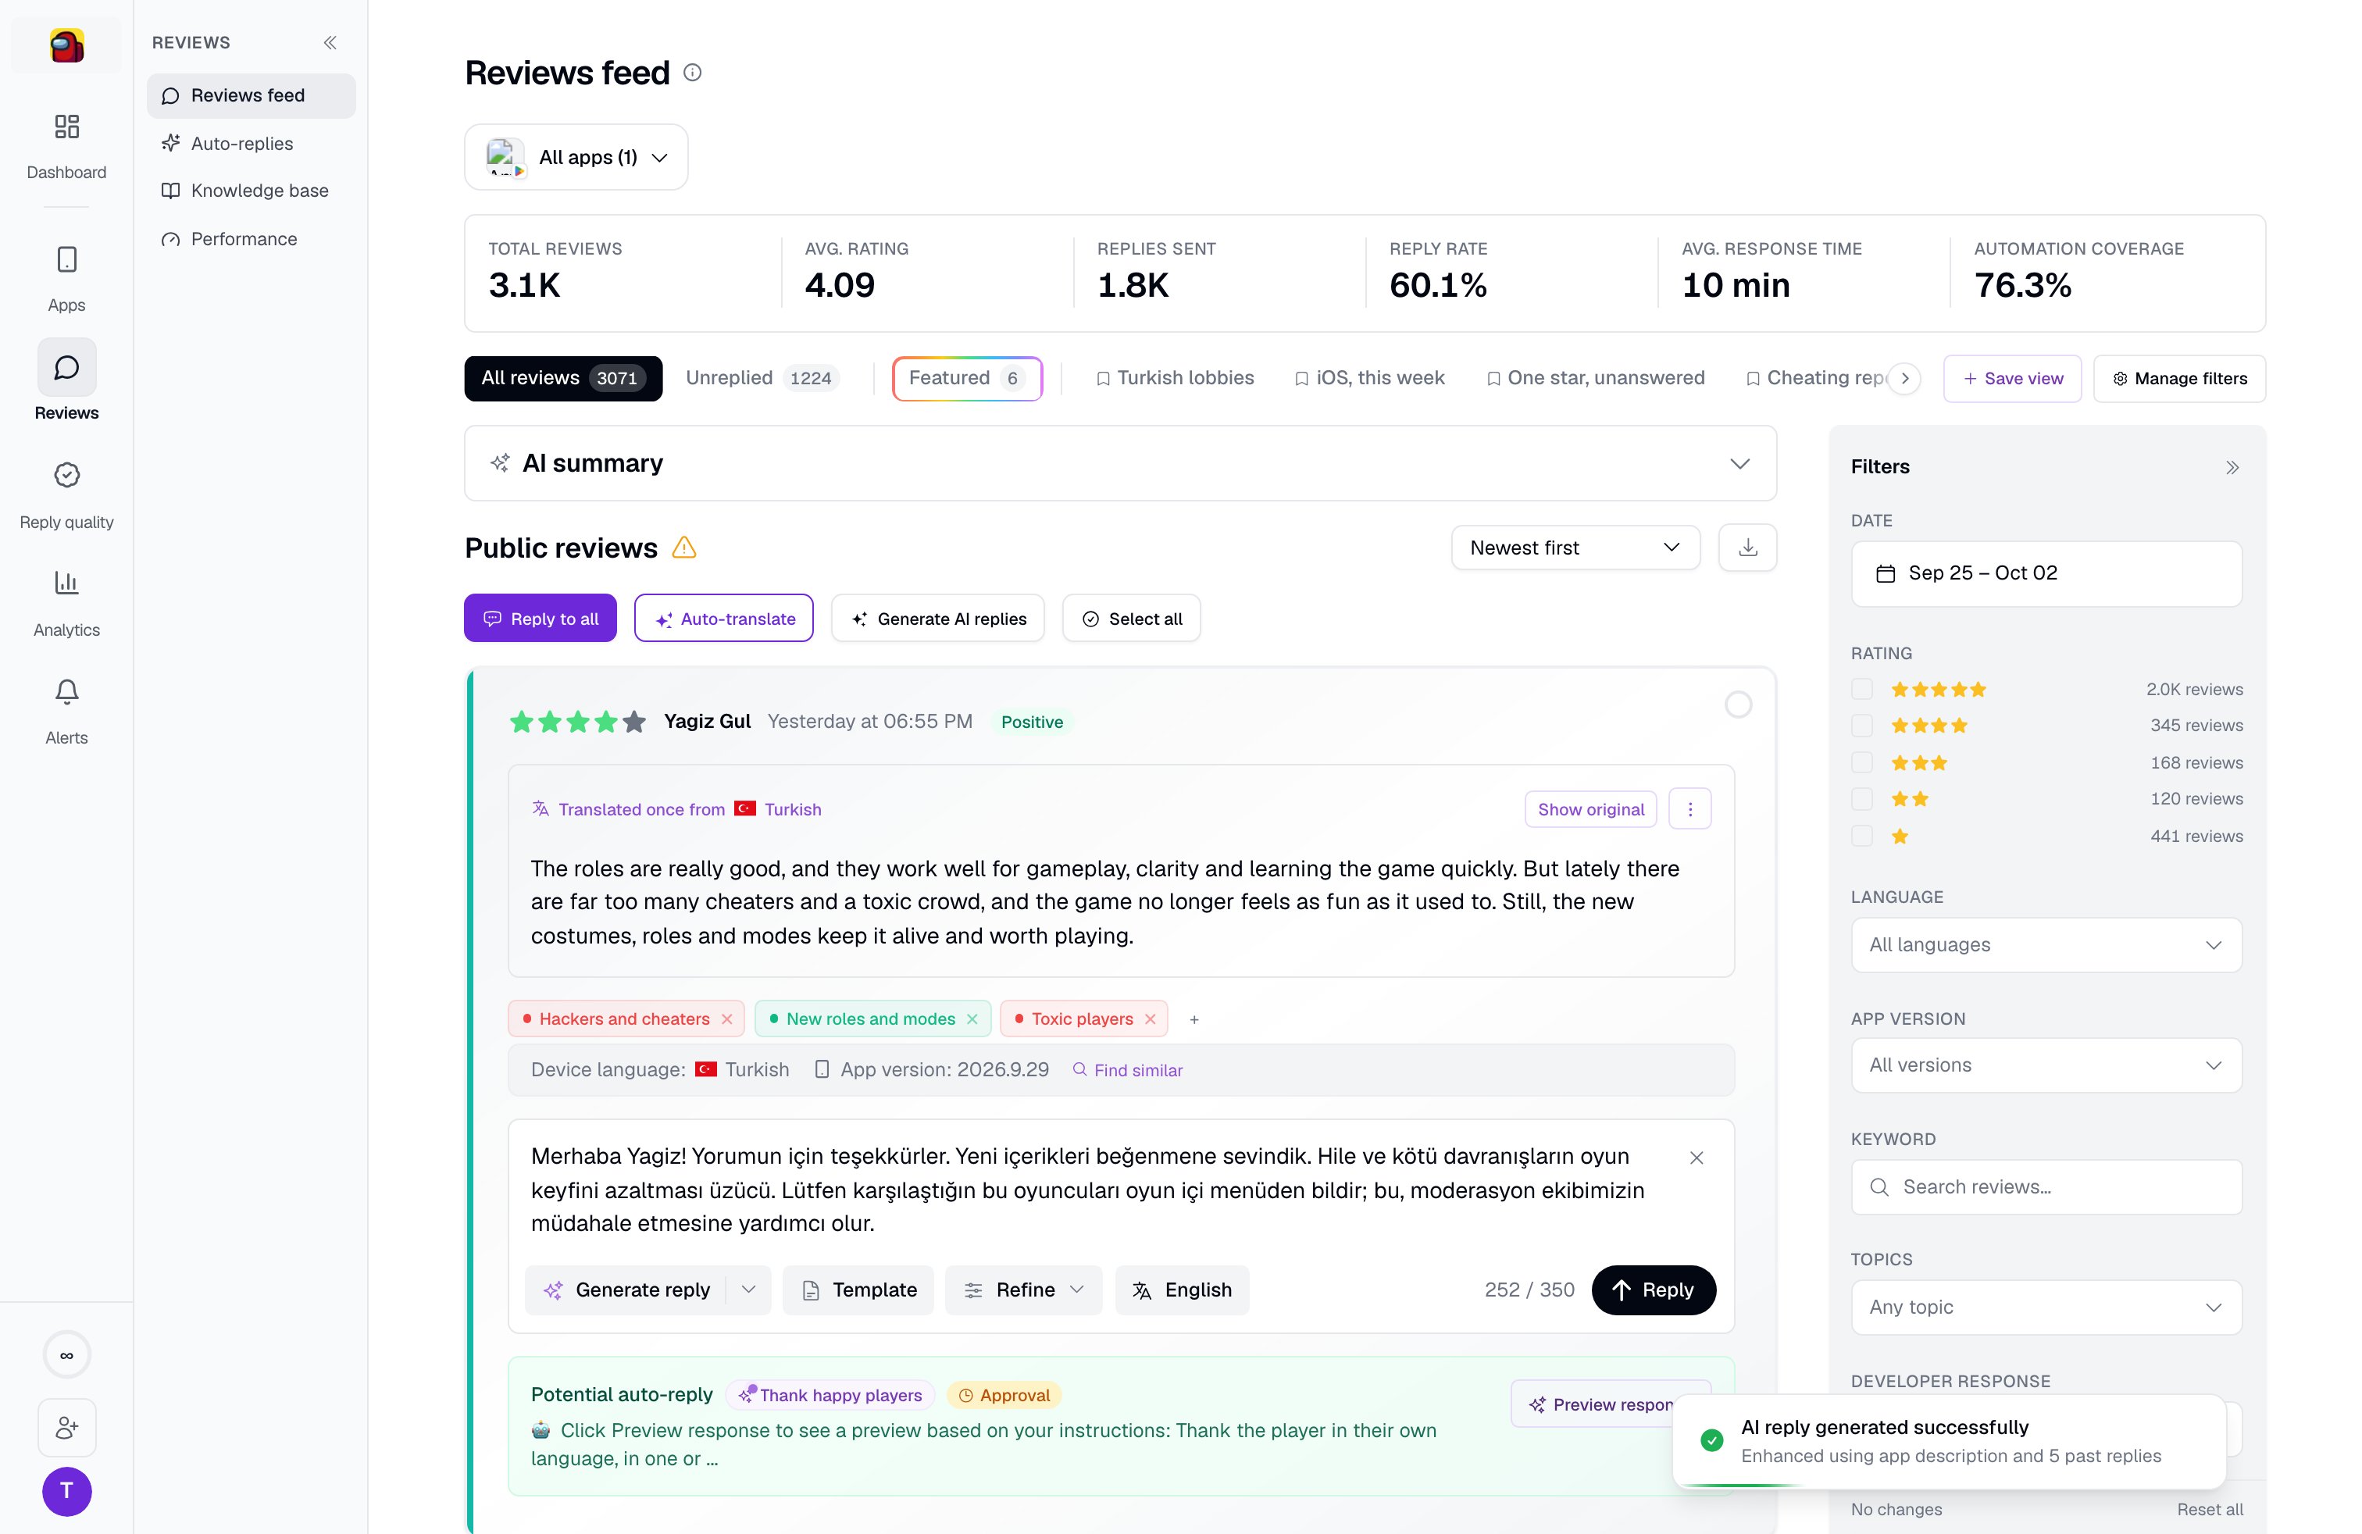The image size is (2362, 1534).
Task: Open the Analytics bar chart icon
Action: 66,583
